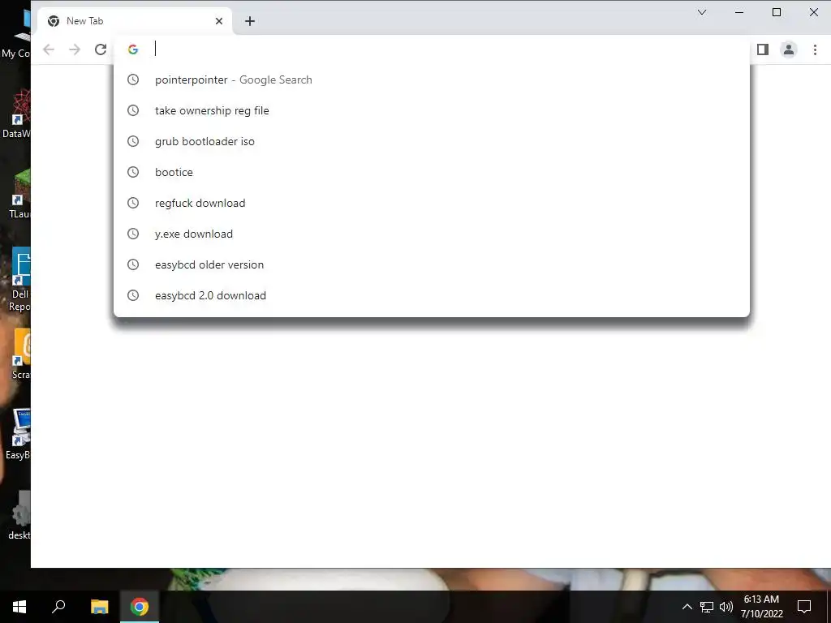Viewport: 831px width, 623px height.
Task: Open the Windows Start menu
Action: (19, 607)
